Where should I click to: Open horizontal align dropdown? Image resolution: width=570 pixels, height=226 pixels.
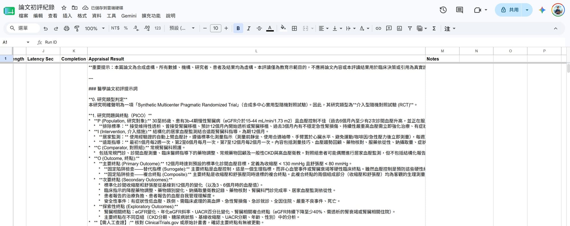tap(323, 28)
